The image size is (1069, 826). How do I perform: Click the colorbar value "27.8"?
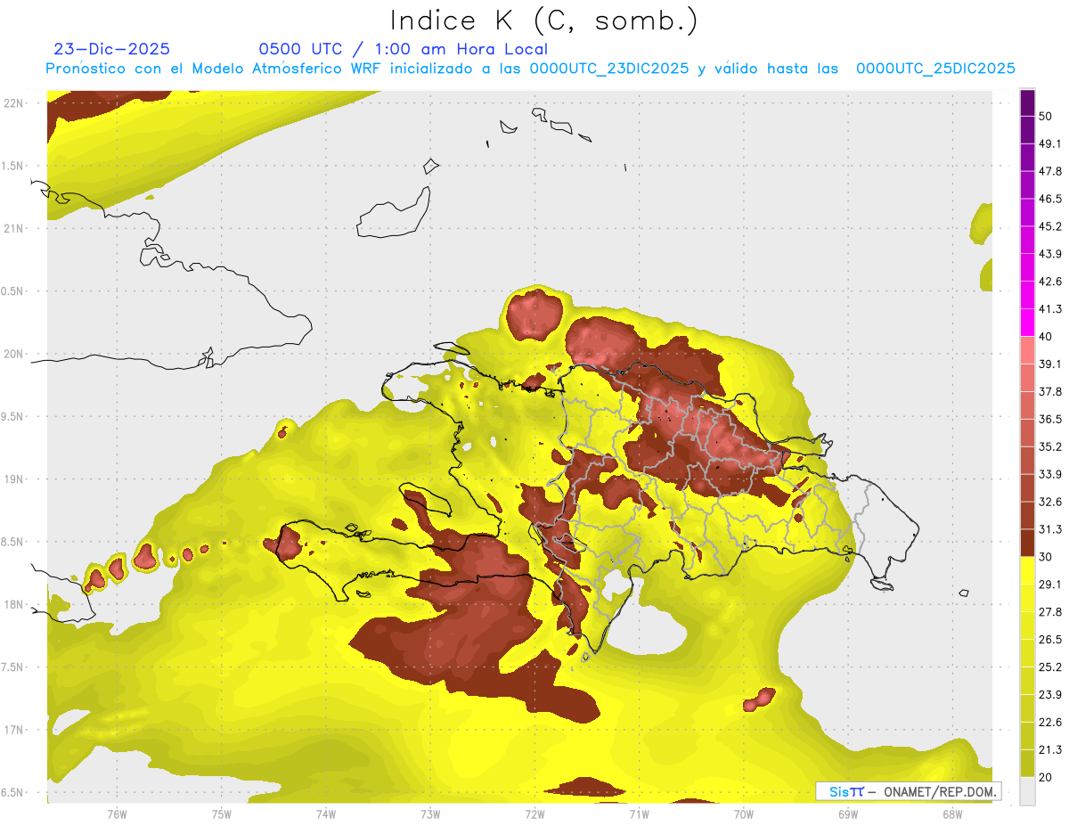click(x=1050, y=612)
